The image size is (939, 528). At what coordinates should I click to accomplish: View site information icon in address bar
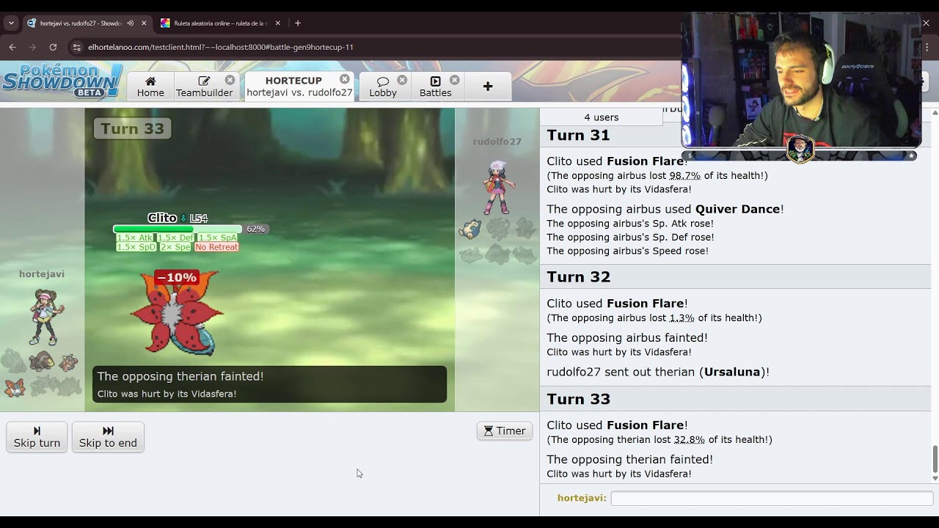pyautogui.click(x=76, y=47)
